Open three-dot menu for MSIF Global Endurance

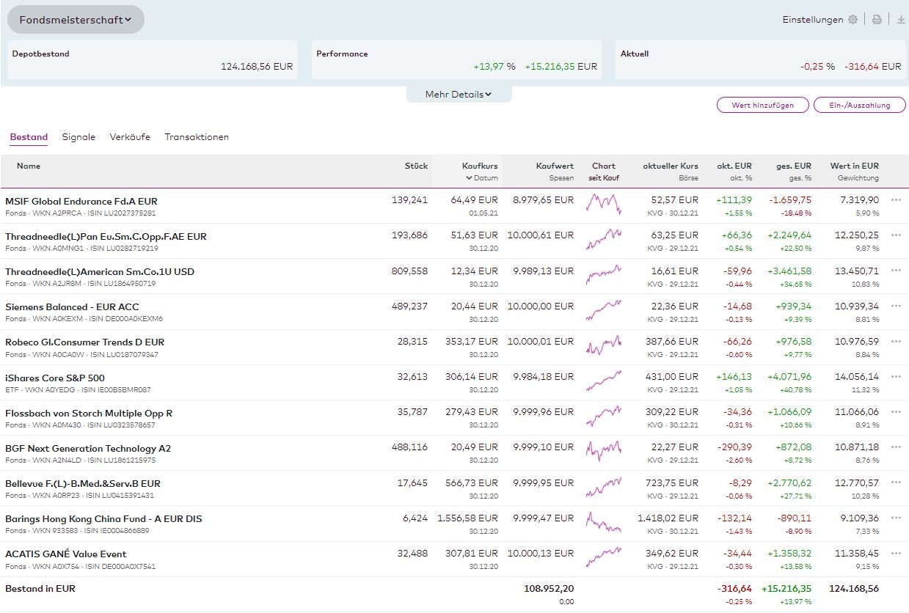point(896,200)
